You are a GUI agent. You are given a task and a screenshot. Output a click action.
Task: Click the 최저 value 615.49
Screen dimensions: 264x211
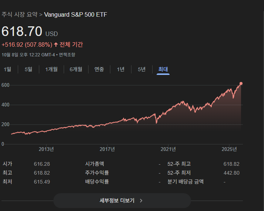point(42,182)
